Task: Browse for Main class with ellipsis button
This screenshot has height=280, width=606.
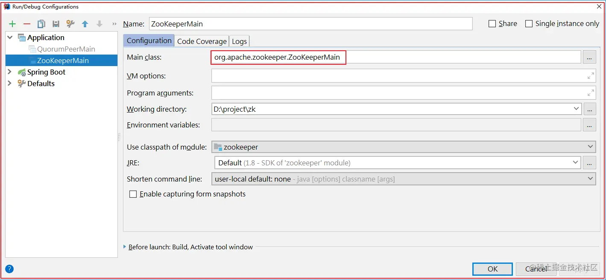Action: coord(589,57)
